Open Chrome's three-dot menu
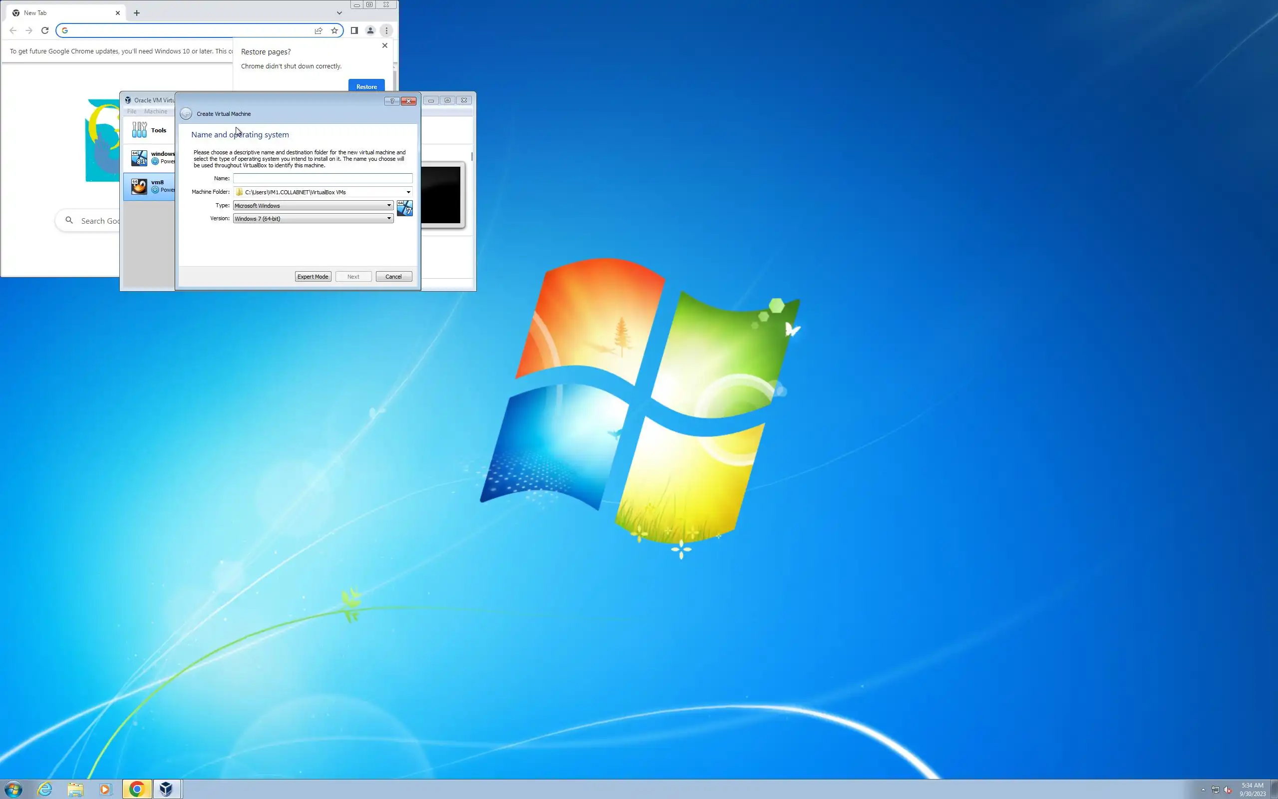1278x799 pixels. (x=386, y=30)
